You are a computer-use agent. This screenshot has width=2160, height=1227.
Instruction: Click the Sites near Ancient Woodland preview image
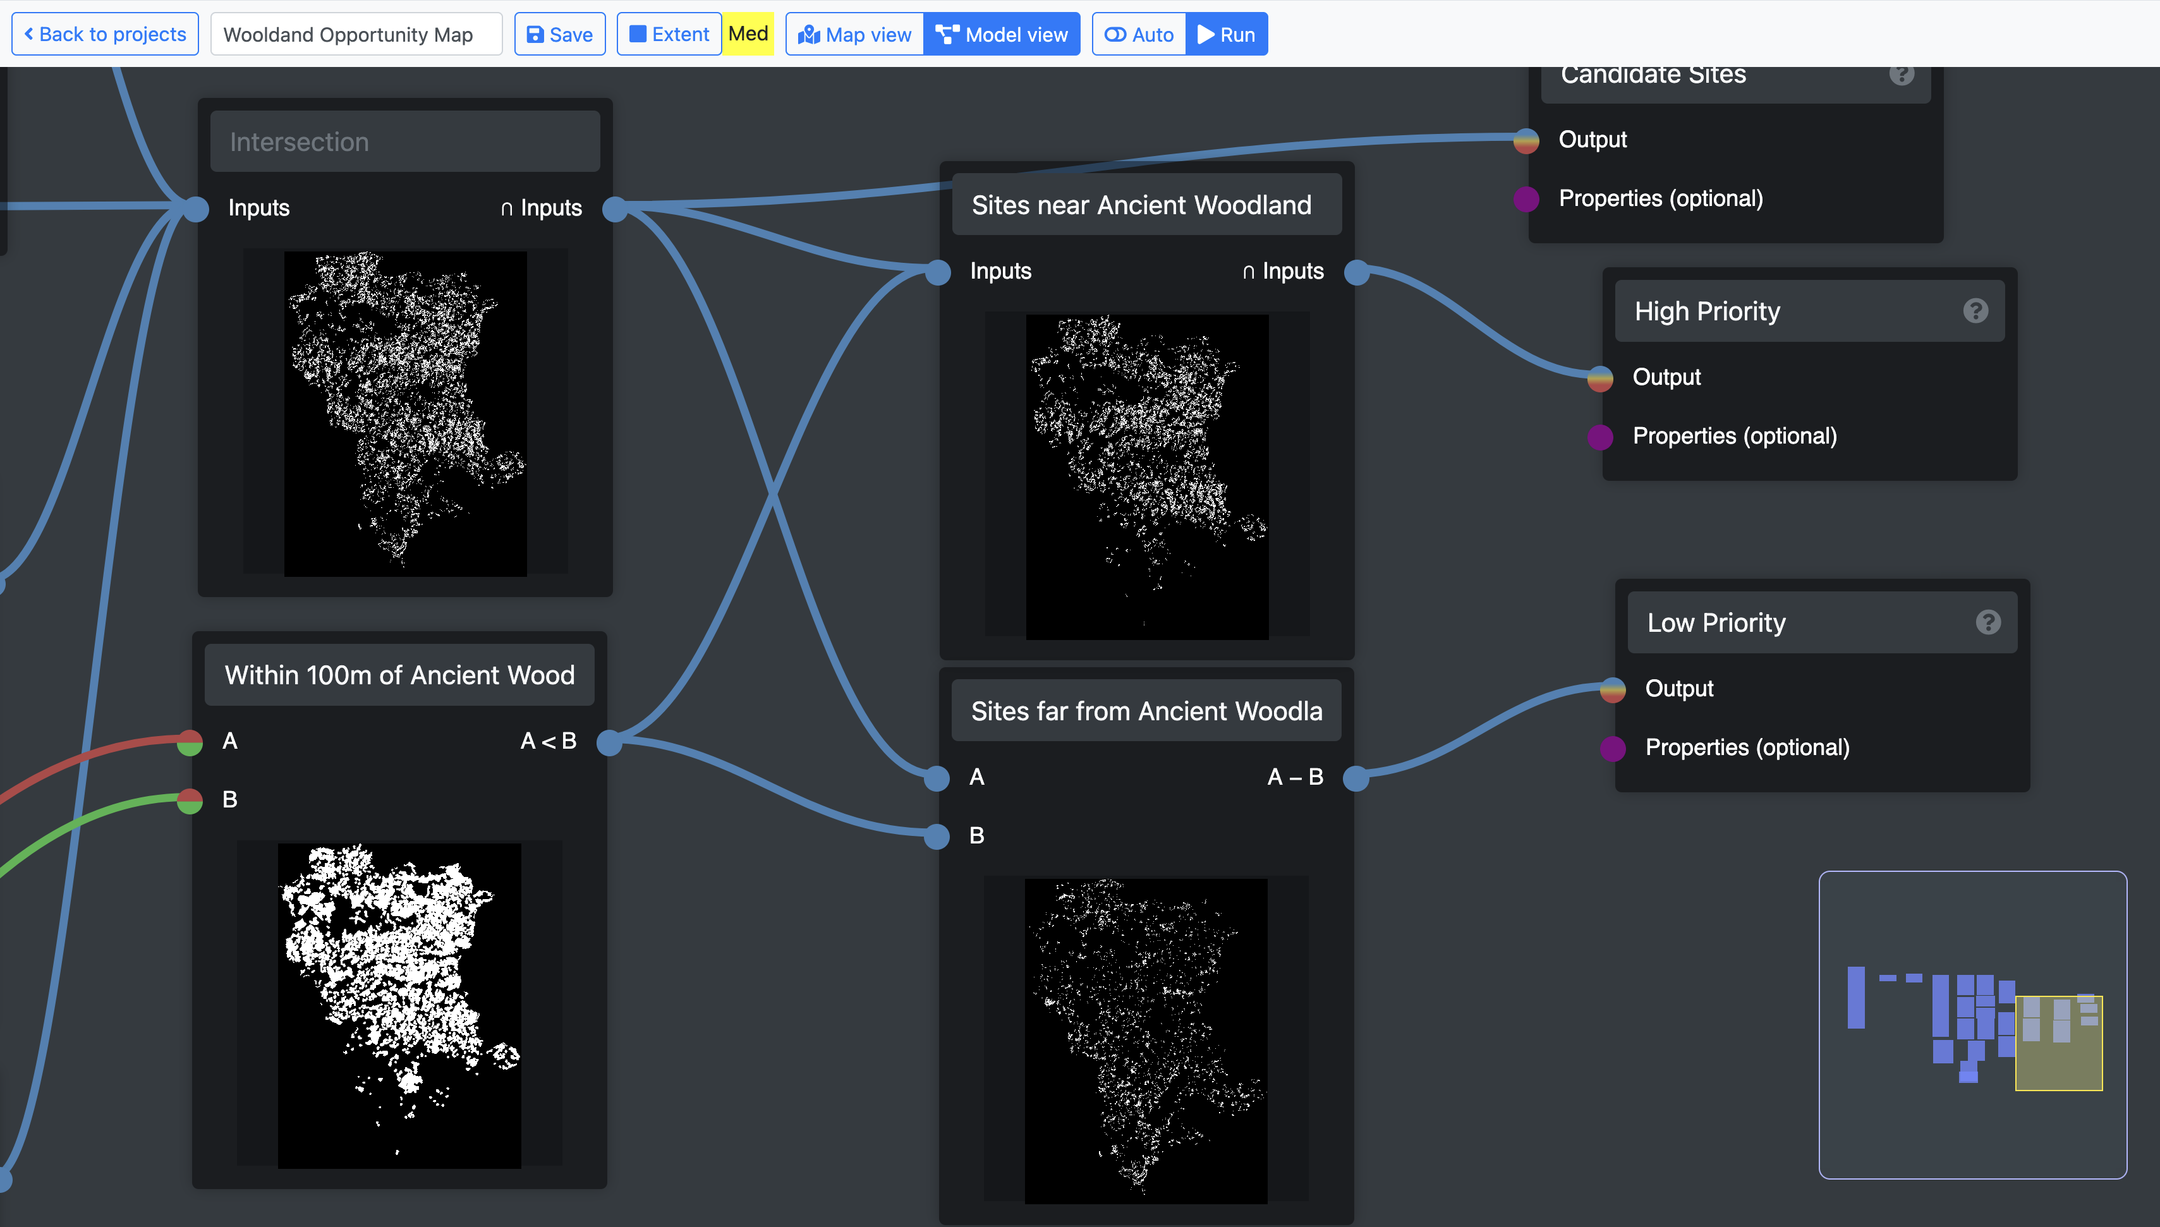1146,476
